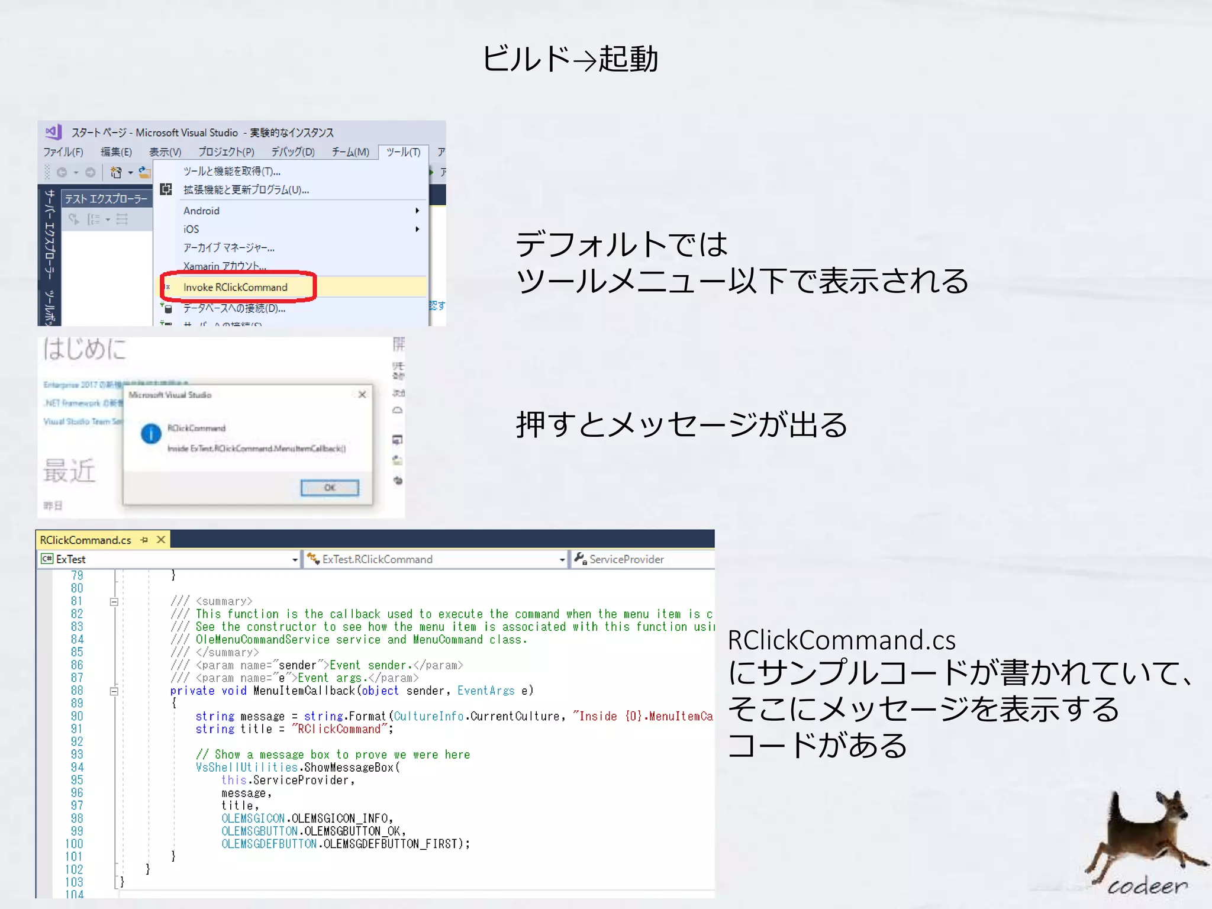Click the database connection icon in the menu

pyautogui.click(x=166, y=308)
